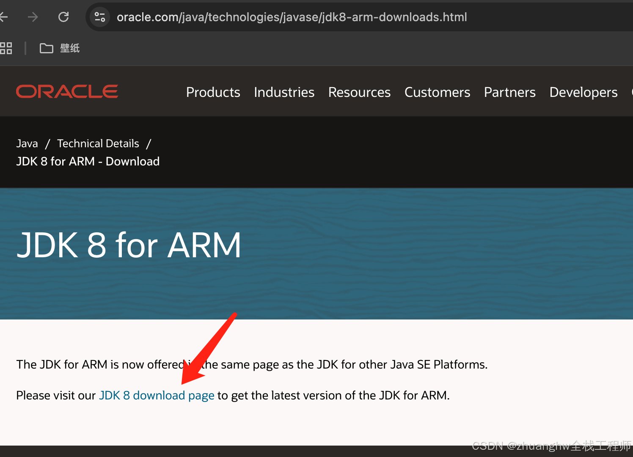Open the 壁纸 bookmarks folder
The width and height of the screenshot is (633, 457).
[x=60, y=48]
